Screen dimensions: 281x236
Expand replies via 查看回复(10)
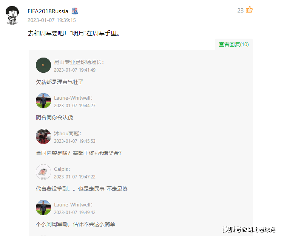coord(234,44)
